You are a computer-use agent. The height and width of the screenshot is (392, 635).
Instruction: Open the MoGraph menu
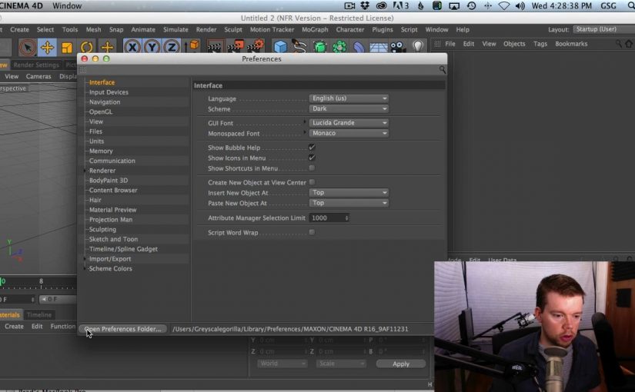coord(315,29)
